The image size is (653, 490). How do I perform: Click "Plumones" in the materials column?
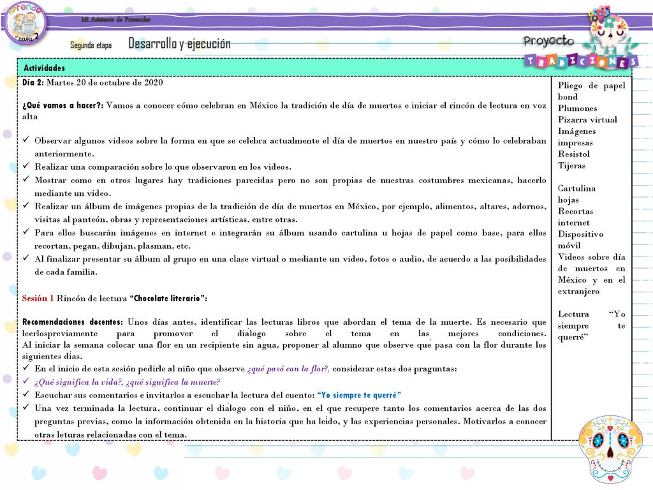tap(577, 108)
